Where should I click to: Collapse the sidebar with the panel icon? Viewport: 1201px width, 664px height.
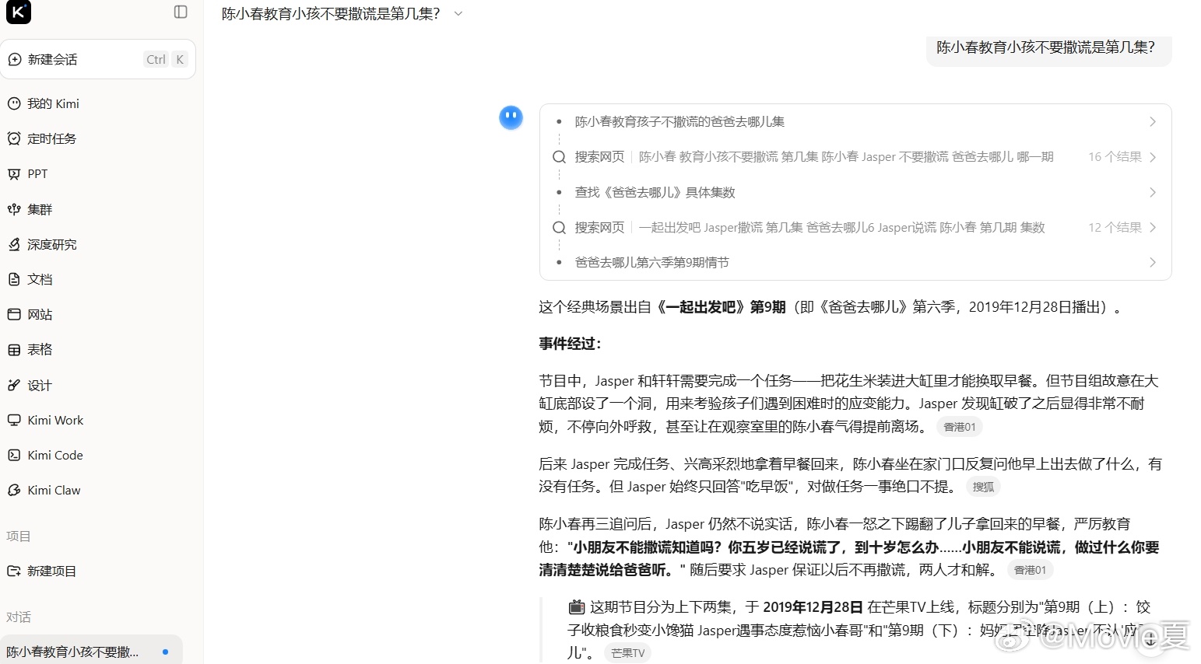point(181,12)
